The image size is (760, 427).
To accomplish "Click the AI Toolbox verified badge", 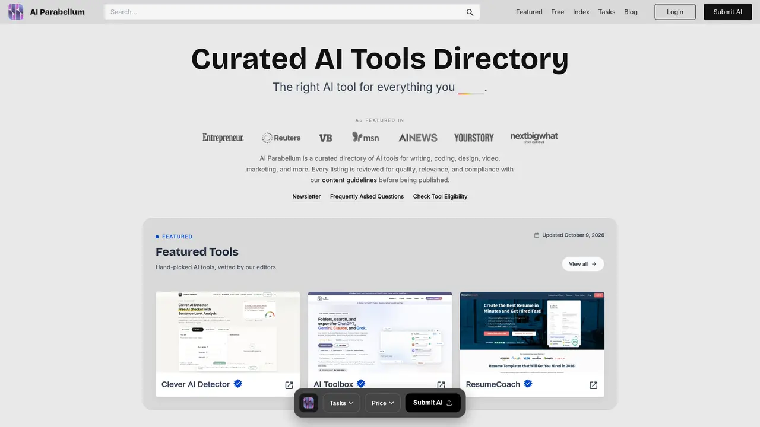I will click(361, 384).
